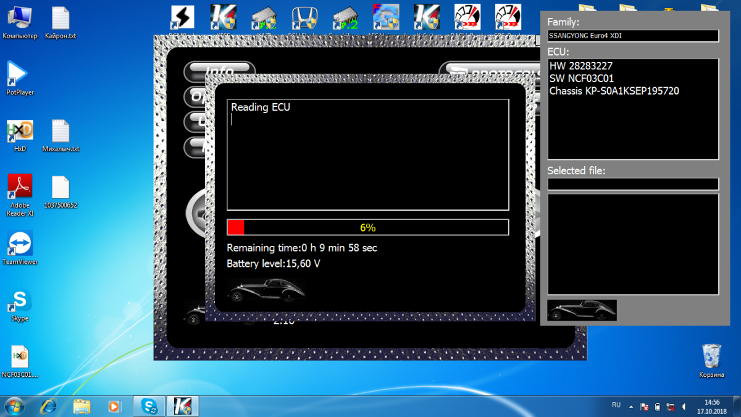This screenshot has width=741, height=417.
Task: Click the Battery level 15,60 V readout
Action: tap(274, 264)
